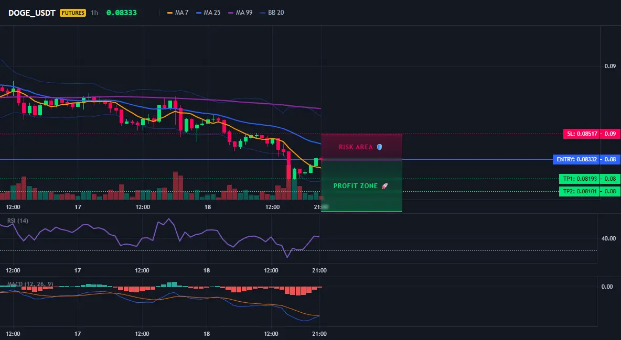Toggle the MA 25 legend entry
This screenshot has width=621, height=340.
(208, 13)
